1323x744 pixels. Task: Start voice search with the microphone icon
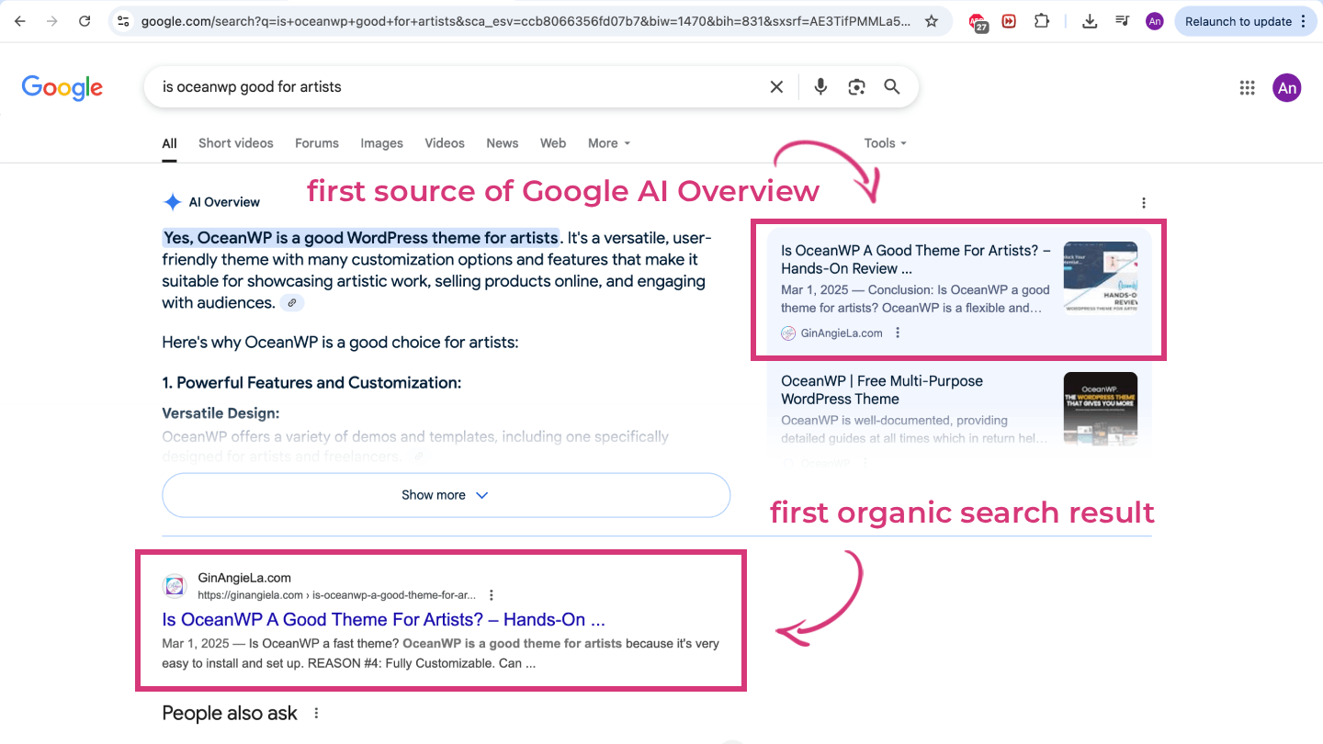coord(820,85)
